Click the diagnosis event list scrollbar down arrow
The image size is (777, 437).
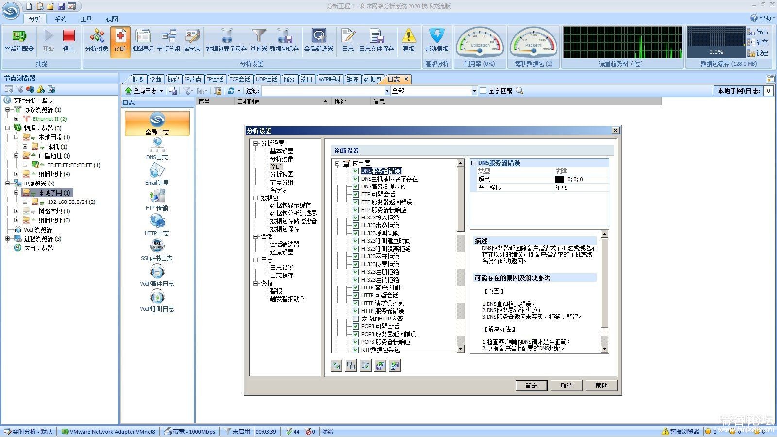tap(461, 349)
